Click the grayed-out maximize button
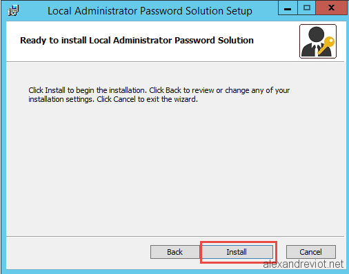The height and width of the screenshot is (274, 349). [307, 8]
